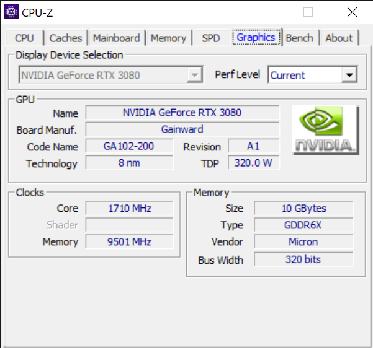Image resolution: width=373 pixels, height=348 pixels.
Task: Click the memory Type value 'GDDR6X'
Action: (x=303, y=225)
